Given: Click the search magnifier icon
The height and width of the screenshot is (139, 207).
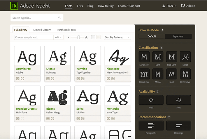Looking at the screenshot, I should tap(59, 18).
